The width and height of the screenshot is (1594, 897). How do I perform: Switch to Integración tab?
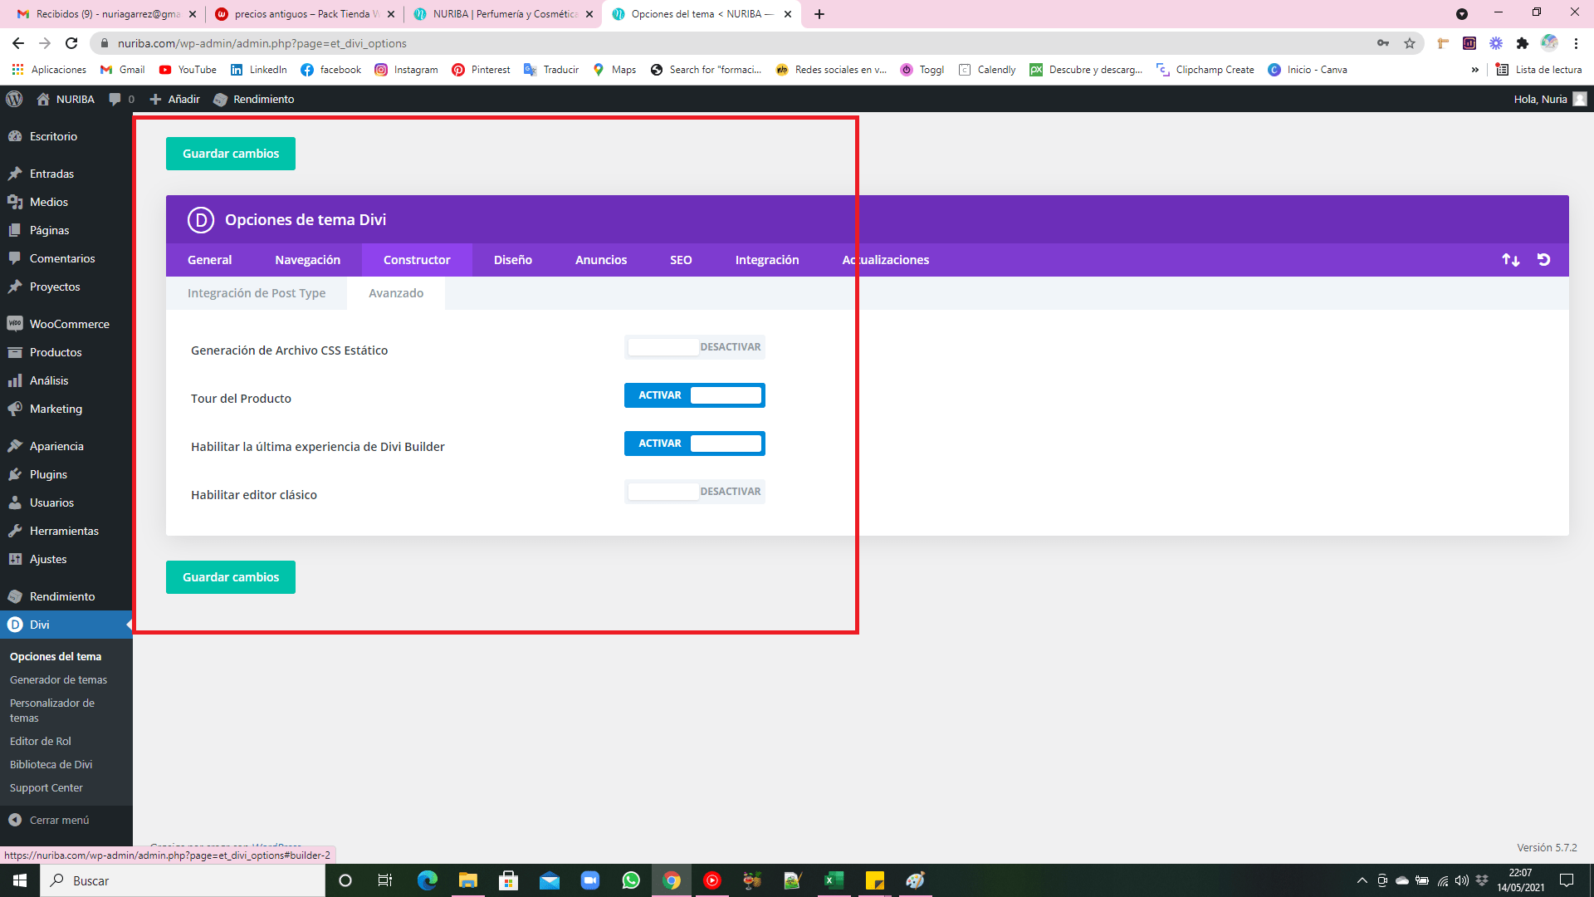pos(767,260)
